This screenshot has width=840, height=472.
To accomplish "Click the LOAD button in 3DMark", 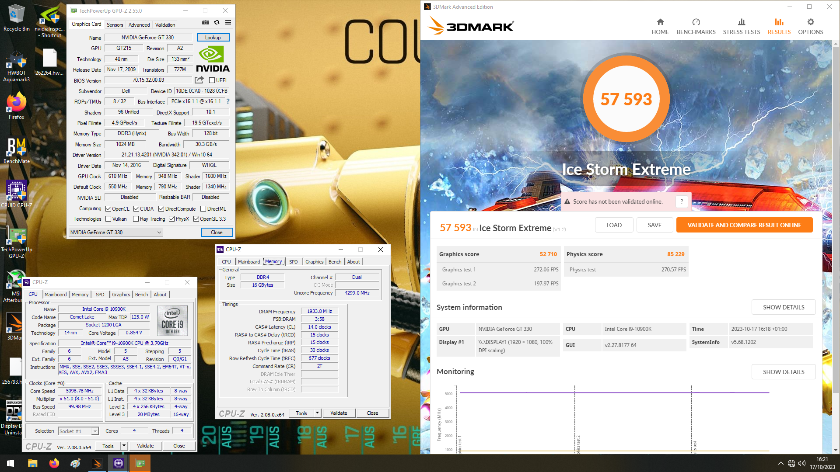I will [x=614, y=225].
